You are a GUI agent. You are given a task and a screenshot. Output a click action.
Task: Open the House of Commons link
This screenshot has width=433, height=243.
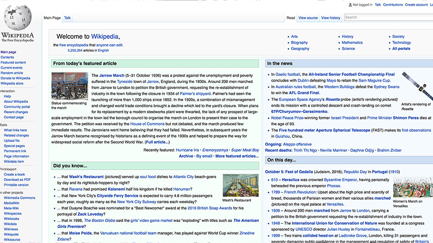[x=147, y=124]
